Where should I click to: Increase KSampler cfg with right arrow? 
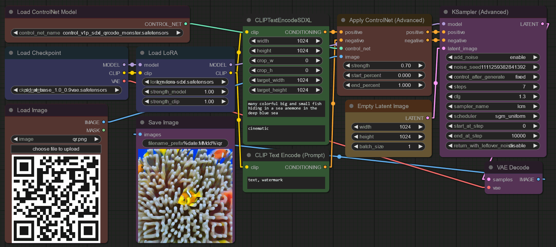pyautogui.click(x=535, y=96)
